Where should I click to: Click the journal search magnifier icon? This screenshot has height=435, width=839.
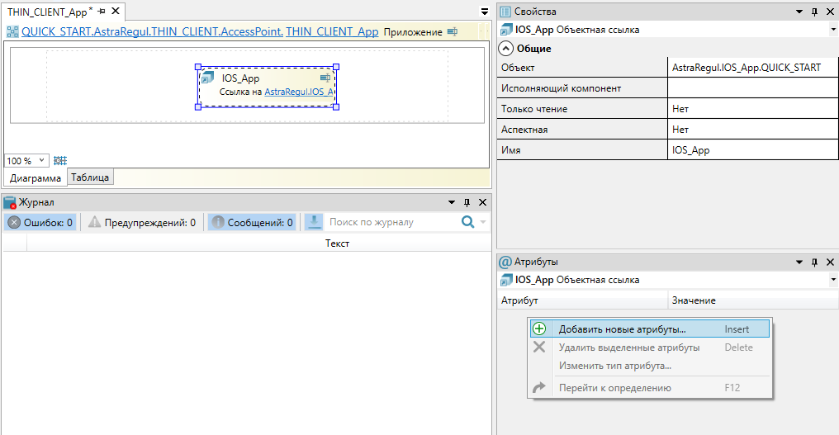[x=468, y=222]
